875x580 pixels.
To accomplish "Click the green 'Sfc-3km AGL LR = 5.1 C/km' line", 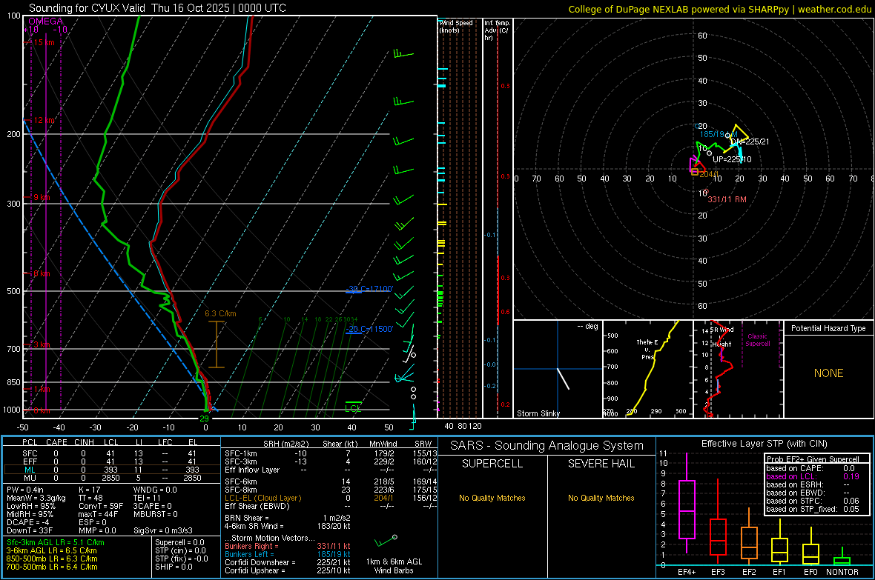I will click(56, 542).
